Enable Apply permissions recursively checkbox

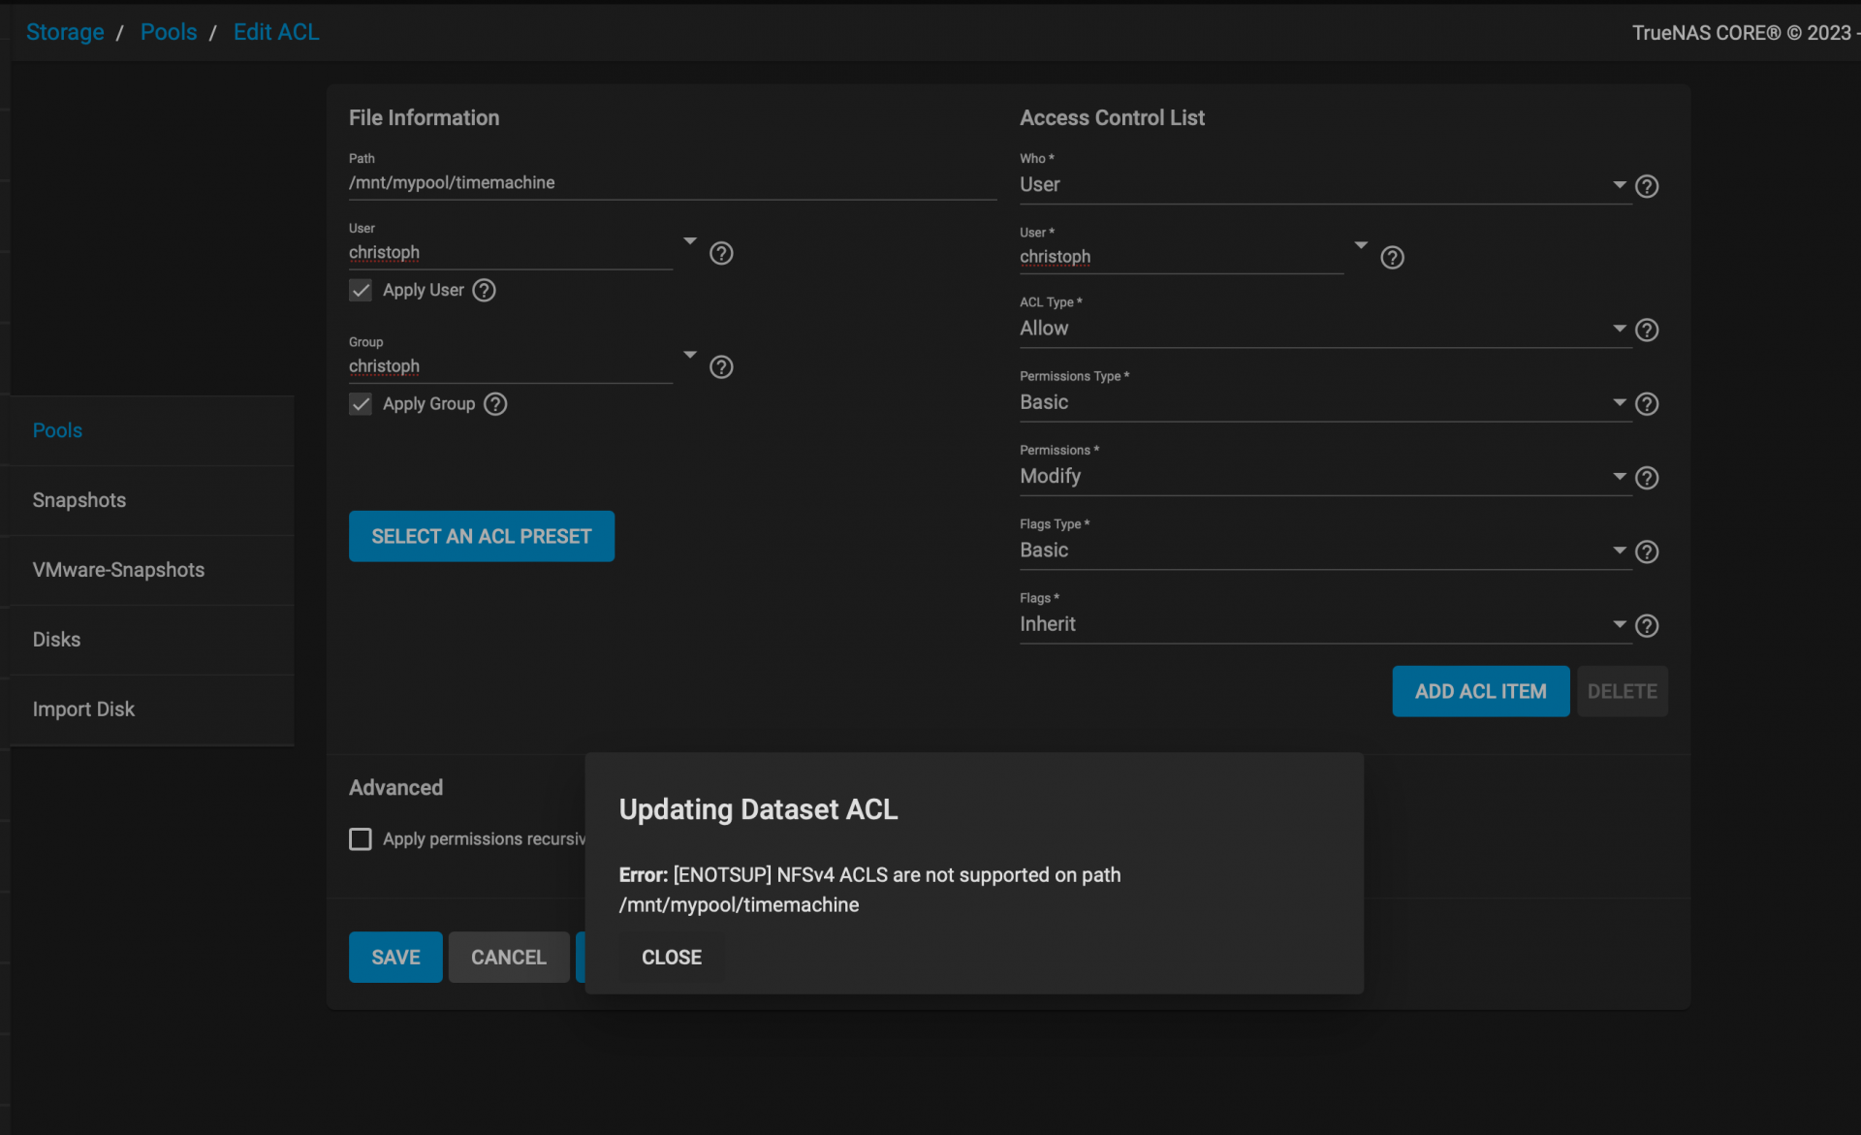click(361, 838)
